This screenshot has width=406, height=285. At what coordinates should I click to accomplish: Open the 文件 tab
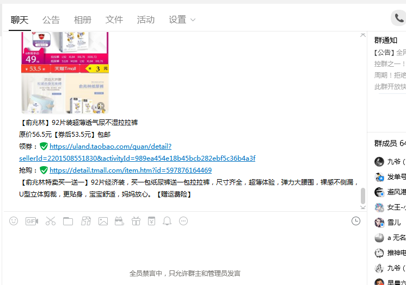114,20
